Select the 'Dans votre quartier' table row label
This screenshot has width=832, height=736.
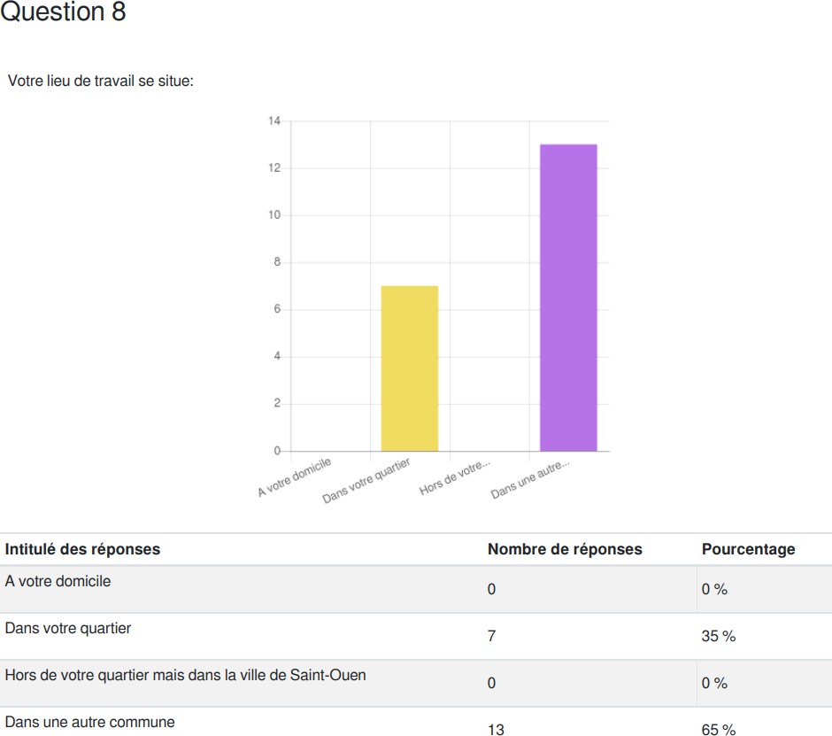point(68,628)
